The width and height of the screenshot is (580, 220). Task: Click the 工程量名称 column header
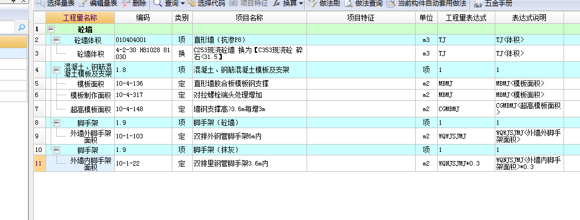pos(80,18)
